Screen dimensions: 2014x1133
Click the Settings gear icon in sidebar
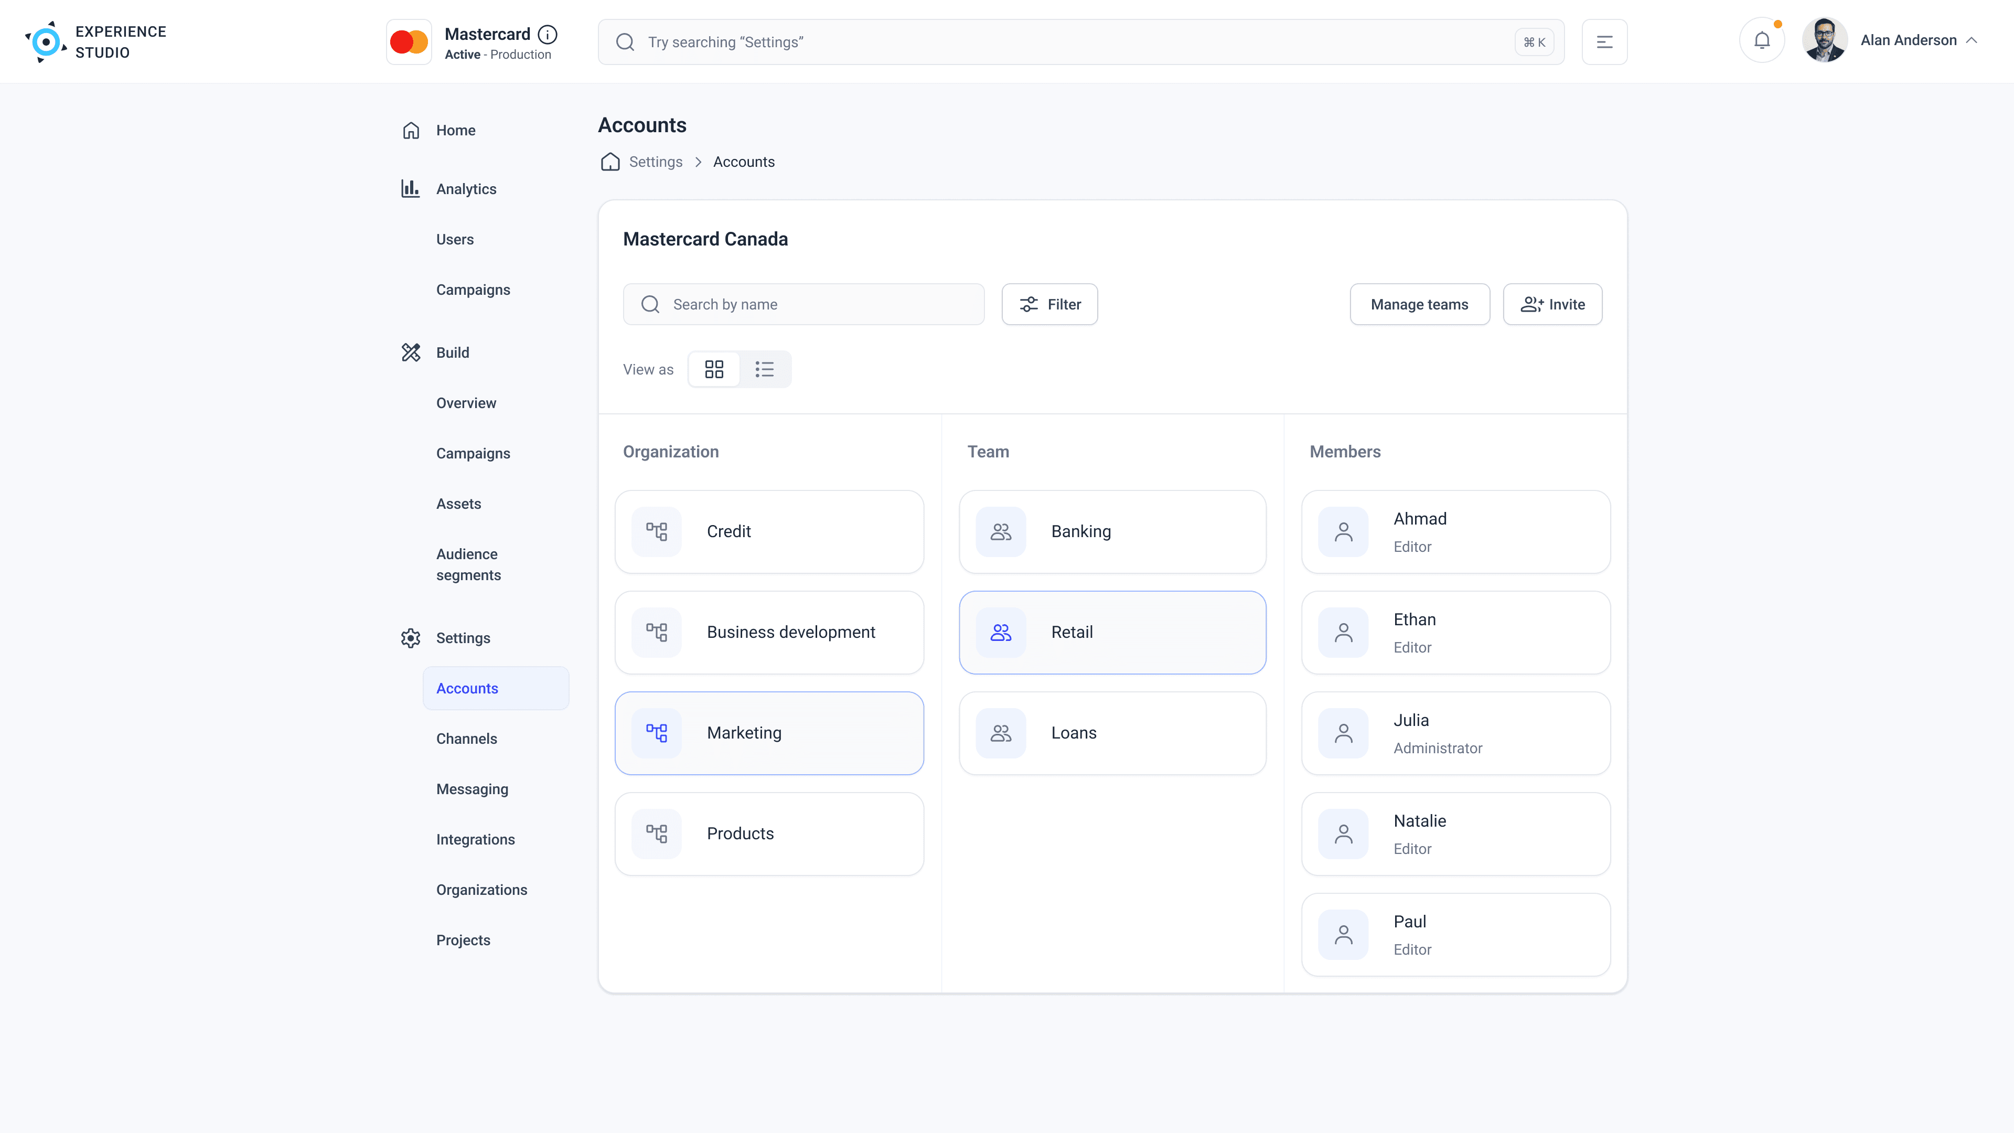[x=411, y=638]
